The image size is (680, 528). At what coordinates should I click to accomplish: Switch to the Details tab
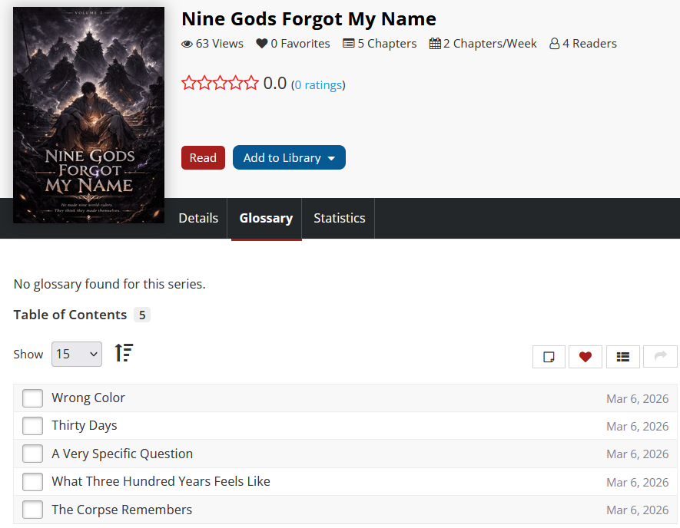coord(198,218)
